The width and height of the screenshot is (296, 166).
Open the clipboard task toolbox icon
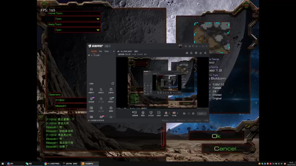[111, 90]
